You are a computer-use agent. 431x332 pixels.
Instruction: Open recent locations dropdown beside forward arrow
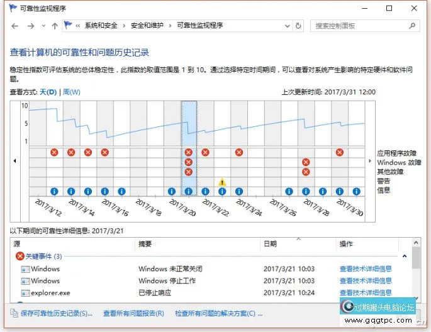pos(43,26)
